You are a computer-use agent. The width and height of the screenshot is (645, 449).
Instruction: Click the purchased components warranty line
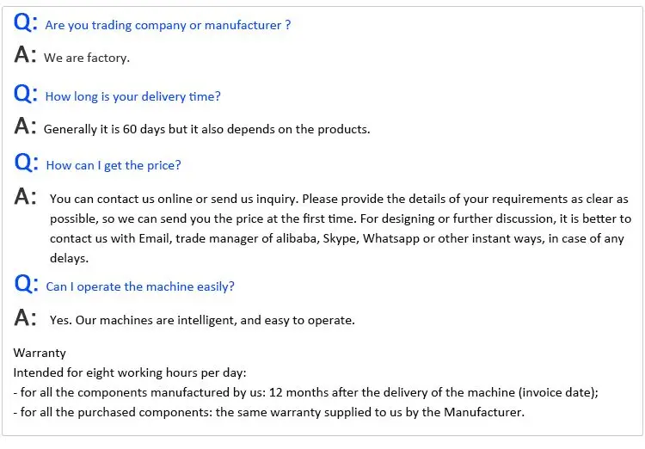pyautogui.click(x=268, y=412)
